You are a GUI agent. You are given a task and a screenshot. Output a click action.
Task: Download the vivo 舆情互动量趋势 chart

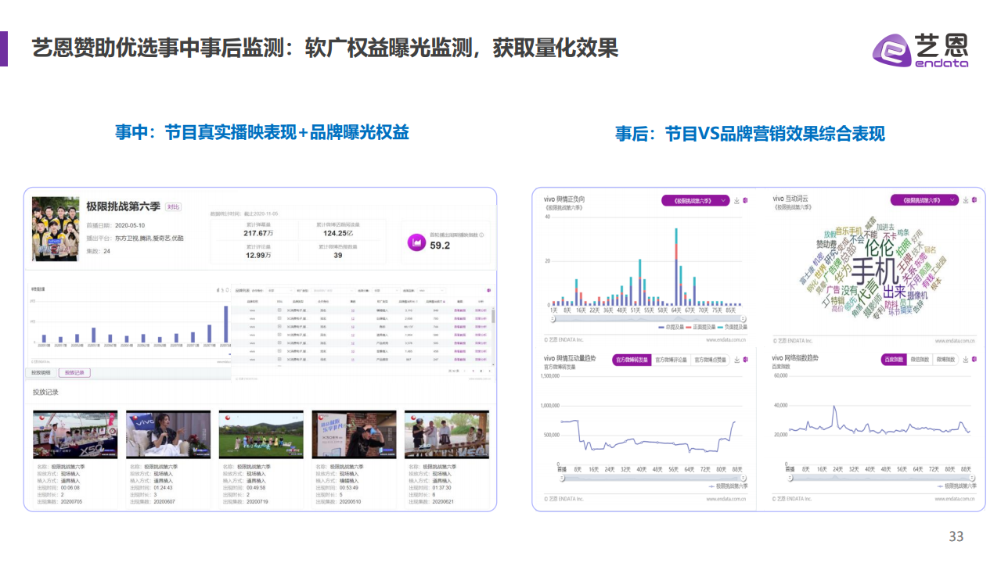pos(736,360)
